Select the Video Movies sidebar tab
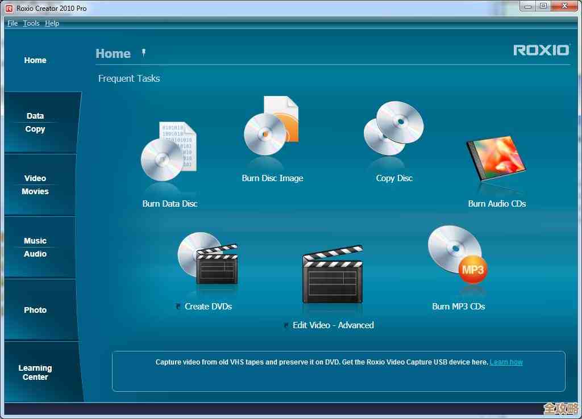 [x=35, y=185]
